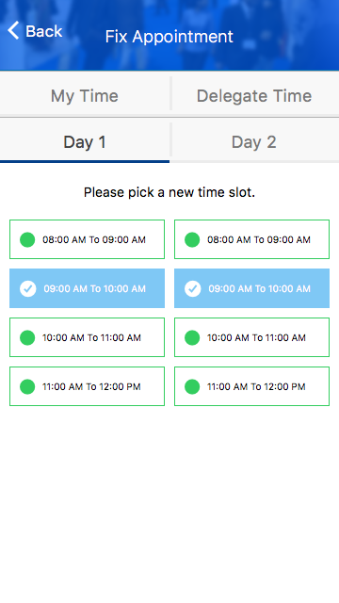Select left 08:00 AM To 09:00 AM slot
This screenshot has height=603, width=339.
click(x=87, y=239)
